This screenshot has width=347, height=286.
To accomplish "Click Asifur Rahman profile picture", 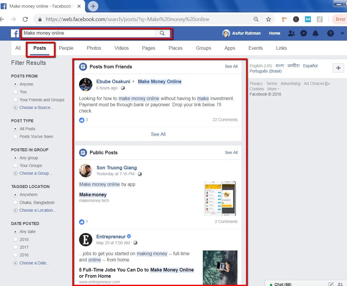I will coord(226,33).
